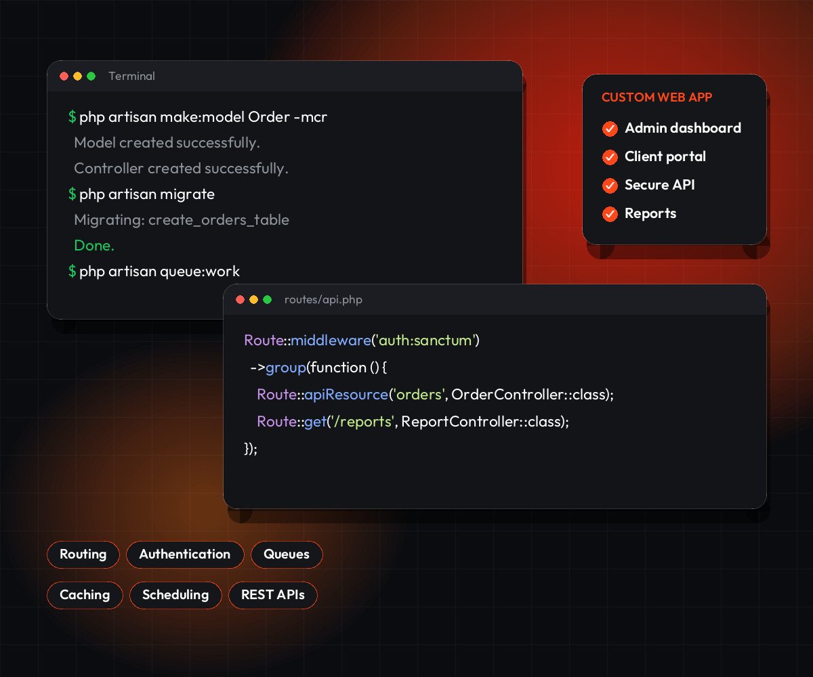This screenshot has width=813, height=677.
Task: Click the Route::get '/reports' line
Action: coord(413,422)
